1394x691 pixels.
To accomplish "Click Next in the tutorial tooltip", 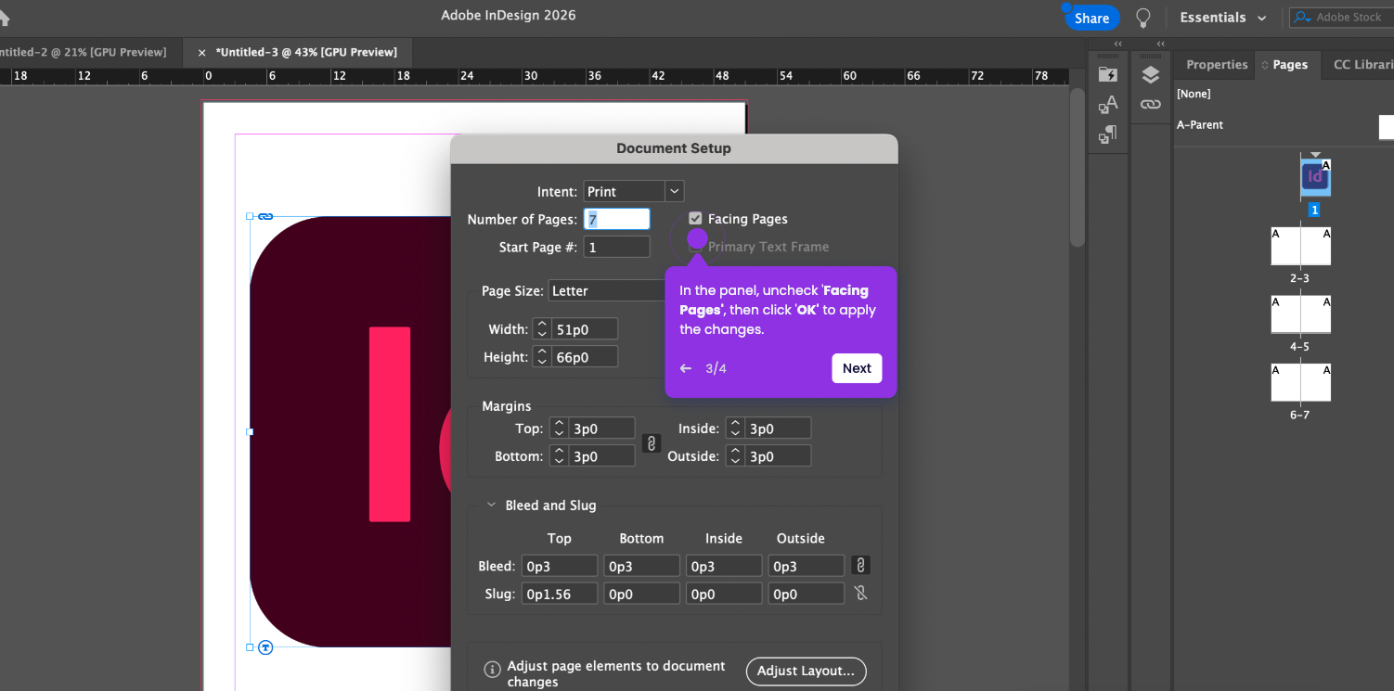I will point(857,368).
